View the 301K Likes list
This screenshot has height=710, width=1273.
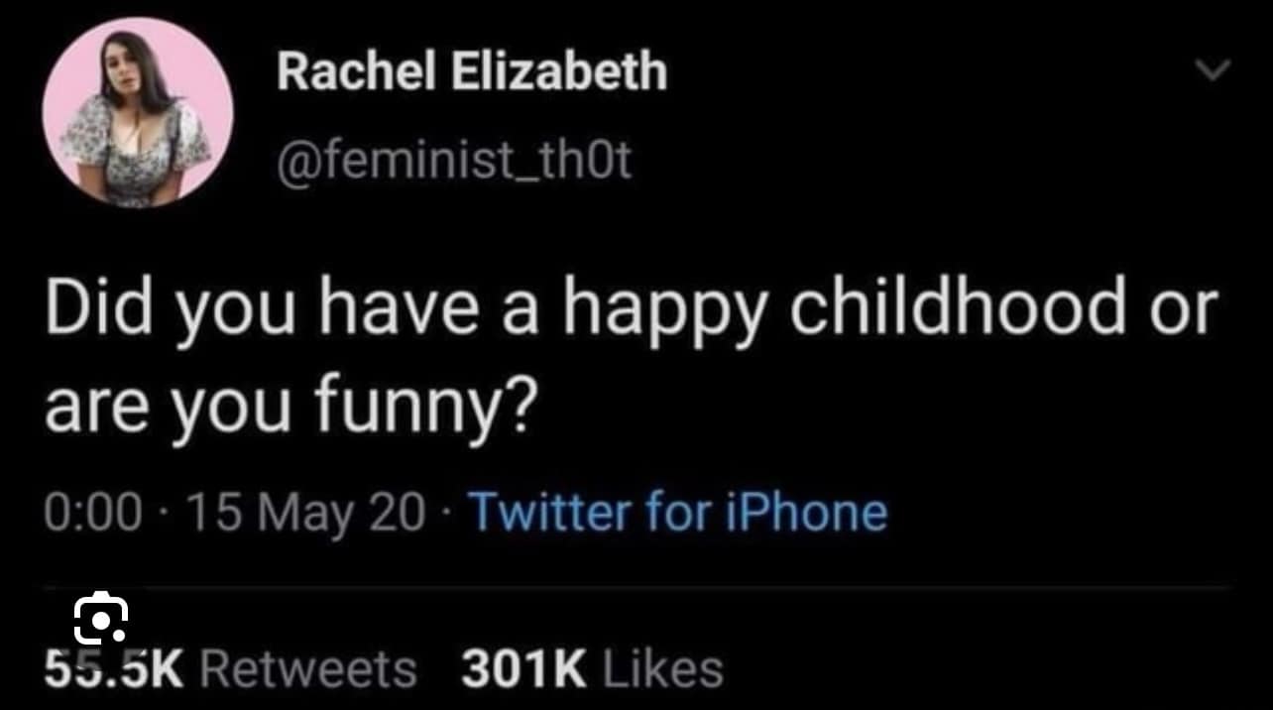[588, 668]
